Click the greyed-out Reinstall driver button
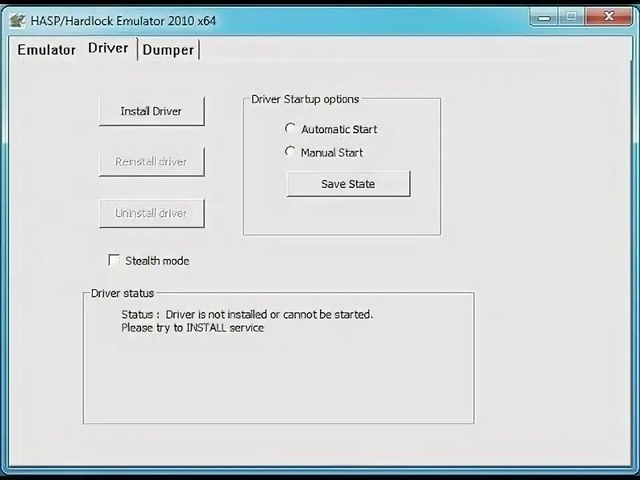640x480 pixels. pyautogui.click(x=151, y=162)
